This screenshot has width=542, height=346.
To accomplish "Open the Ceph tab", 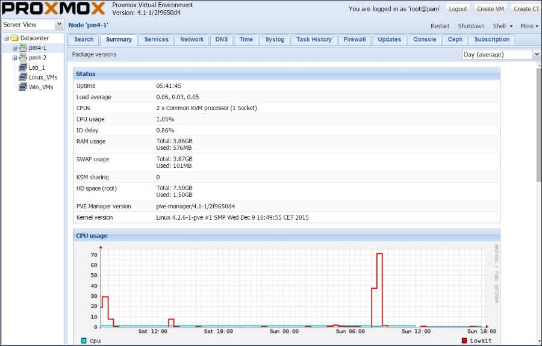I will (455, 40).
